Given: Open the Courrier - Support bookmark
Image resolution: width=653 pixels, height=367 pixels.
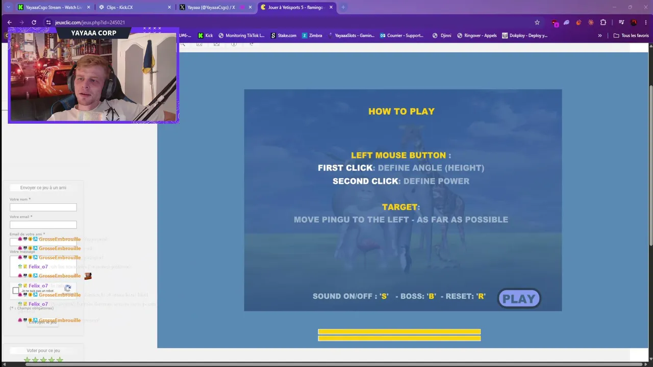Looking at the screenshot, I should tap(401, 36).
